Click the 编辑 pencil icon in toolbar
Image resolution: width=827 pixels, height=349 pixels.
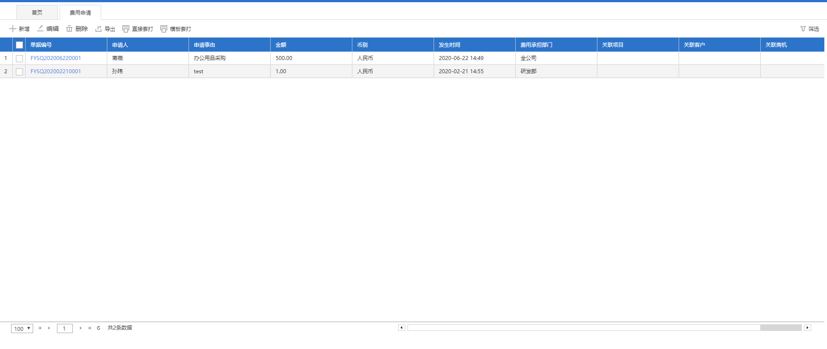[x=40, y=29]
